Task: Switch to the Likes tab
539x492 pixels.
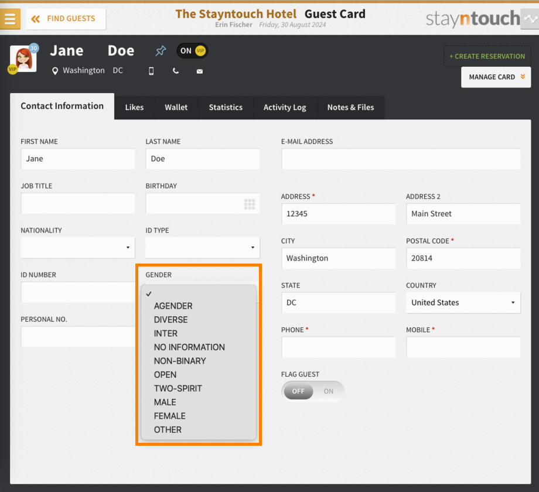Action: pyautogui.click(x=134, y=108)
